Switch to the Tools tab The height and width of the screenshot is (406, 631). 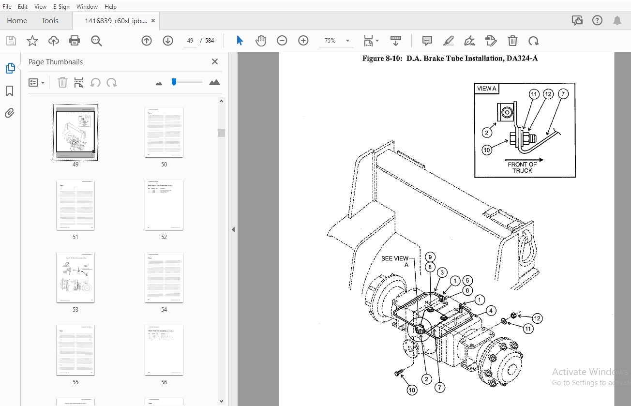[x=50, y=20]
